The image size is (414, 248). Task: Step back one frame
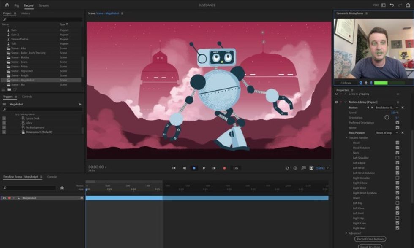184,168
